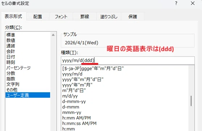Screen dimensions: 202x131
Task: Choose the mmm-yy format
Action: [x=125, y=113]
